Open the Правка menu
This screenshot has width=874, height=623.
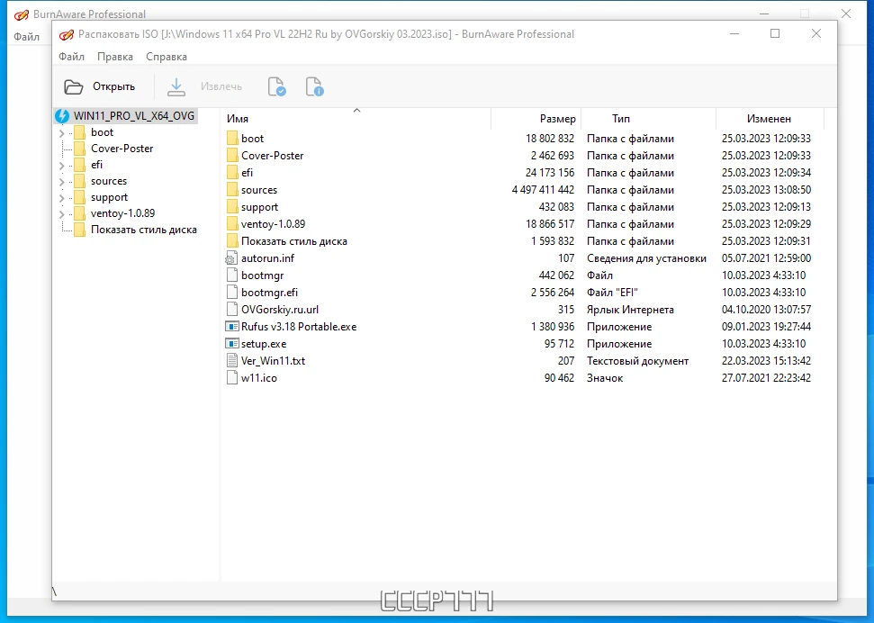(x=115, y=57)
